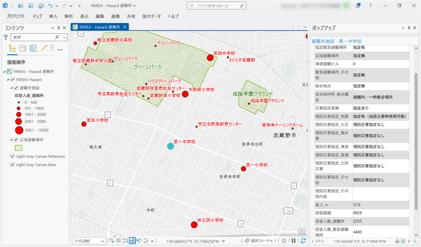Click the Undo arrow in quick access toolbar
The height and width of the screenshot is (247, 421).
click(51, 6)
